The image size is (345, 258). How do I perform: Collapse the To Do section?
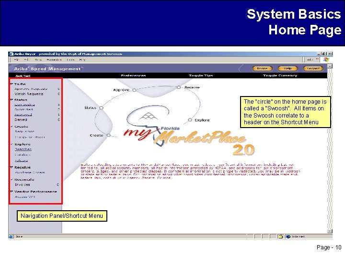tap(11, 84)
